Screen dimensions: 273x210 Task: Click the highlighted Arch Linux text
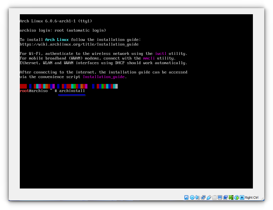tap(57, 40)
